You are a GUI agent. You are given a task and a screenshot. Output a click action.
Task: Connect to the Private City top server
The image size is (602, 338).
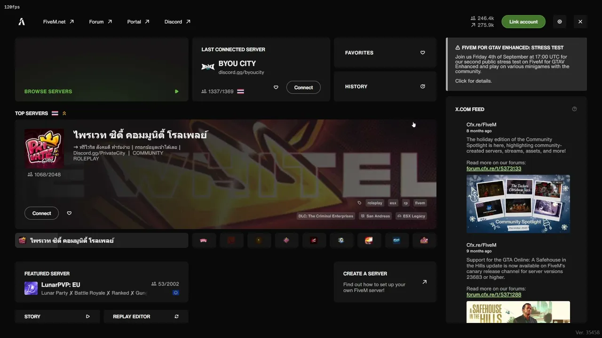coord(41,213)
